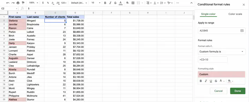The image size is (249, 102).
Task: Activate the Paint format tool
Action: coord(23,3)
